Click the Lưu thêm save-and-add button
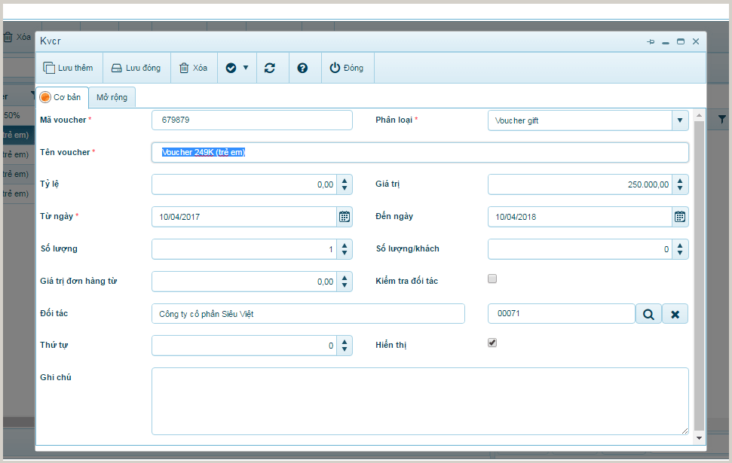The image size is (732, 463). click(69, 68)
